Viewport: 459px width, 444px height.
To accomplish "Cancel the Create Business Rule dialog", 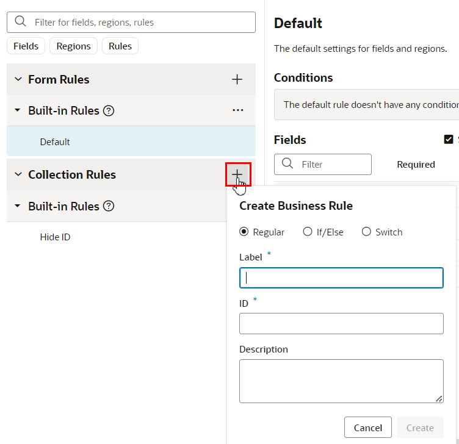I will click(367, 428).
